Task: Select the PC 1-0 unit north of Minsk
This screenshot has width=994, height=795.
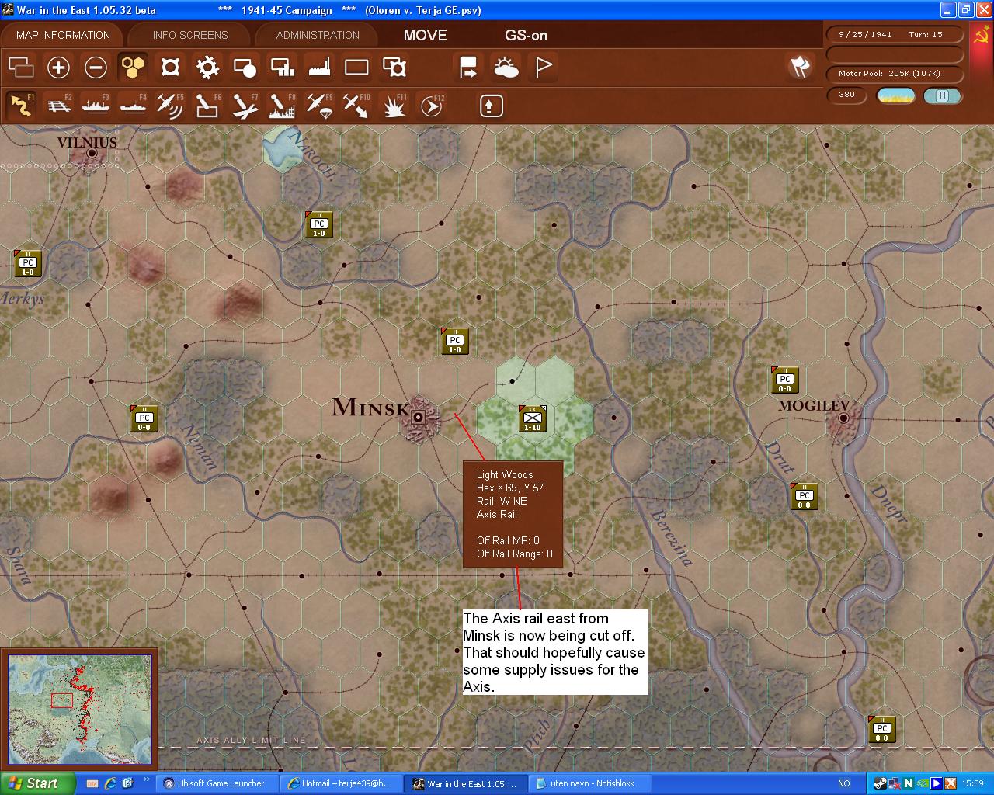Action: point(455,342)
